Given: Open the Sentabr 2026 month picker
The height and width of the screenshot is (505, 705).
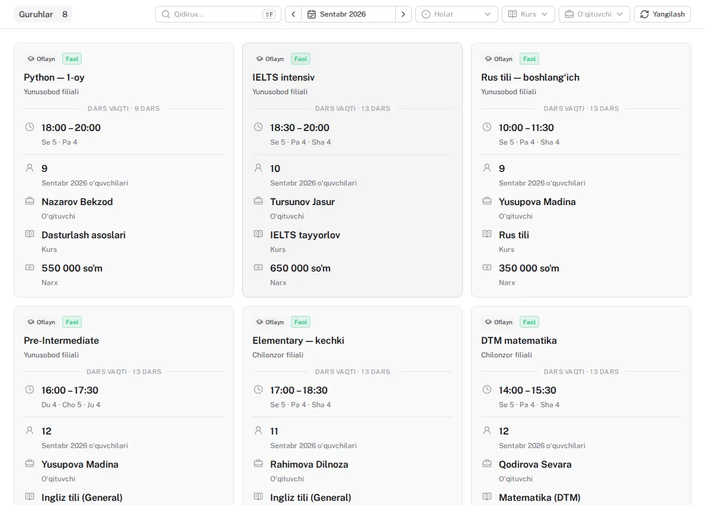Looking at the screenshot, I should pyautogui.click(x=348, y=14).
